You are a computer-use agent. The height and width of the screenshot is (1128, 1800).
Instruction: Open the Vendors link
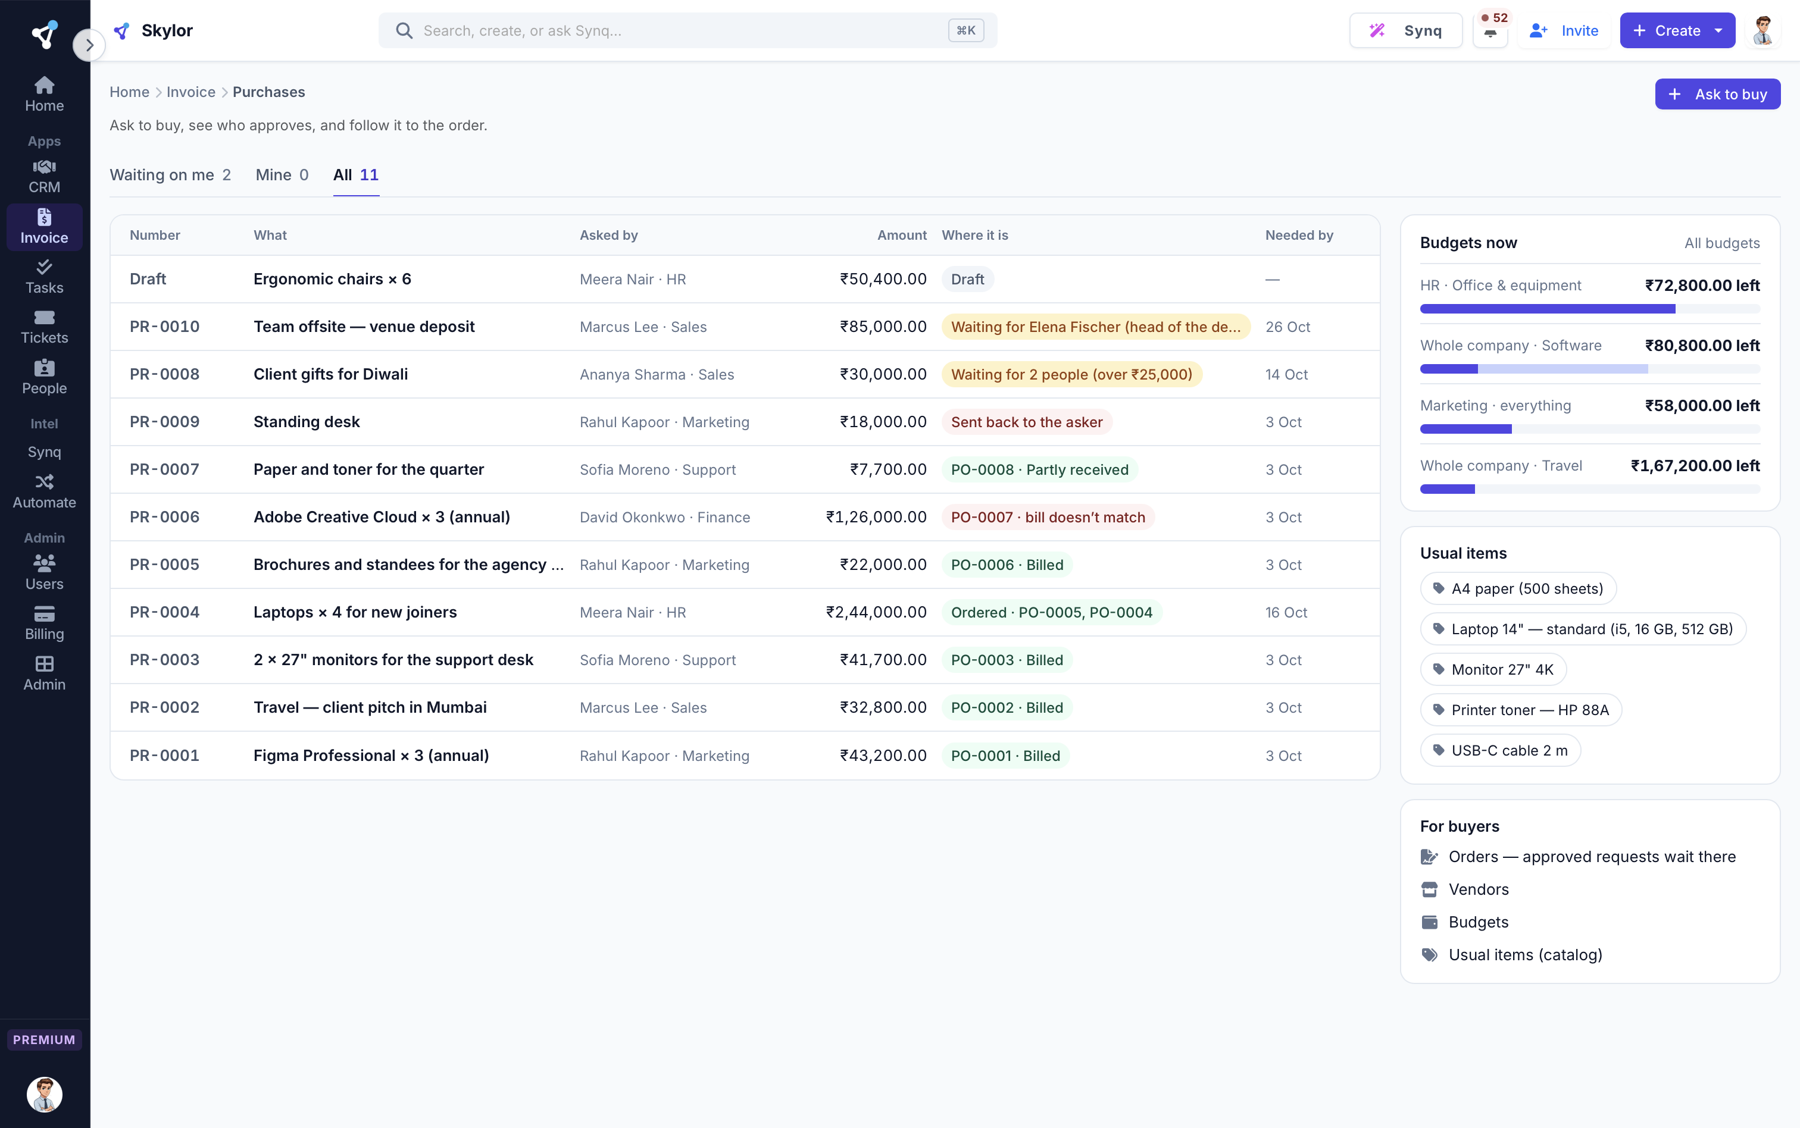[1479, 889]
